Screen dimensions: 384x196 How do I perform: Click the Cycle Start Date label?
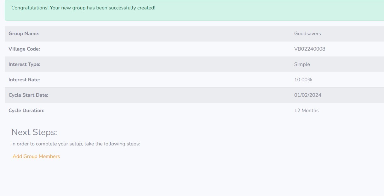tap(28, 95)
